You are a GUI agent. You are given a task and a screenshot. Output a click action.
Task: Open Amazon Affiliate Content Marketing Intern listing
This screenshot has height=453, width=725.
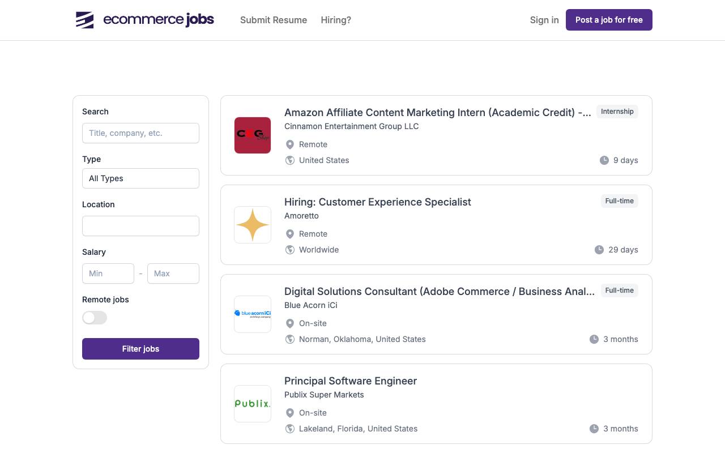[438, 112]
